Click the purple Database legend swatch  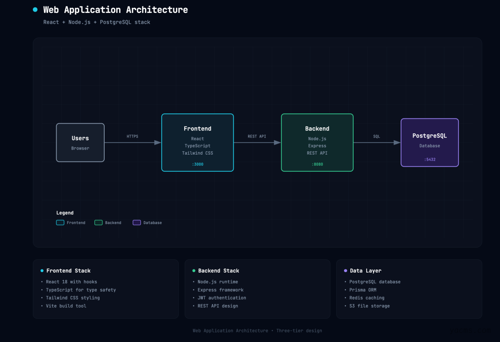pos(137,223)
